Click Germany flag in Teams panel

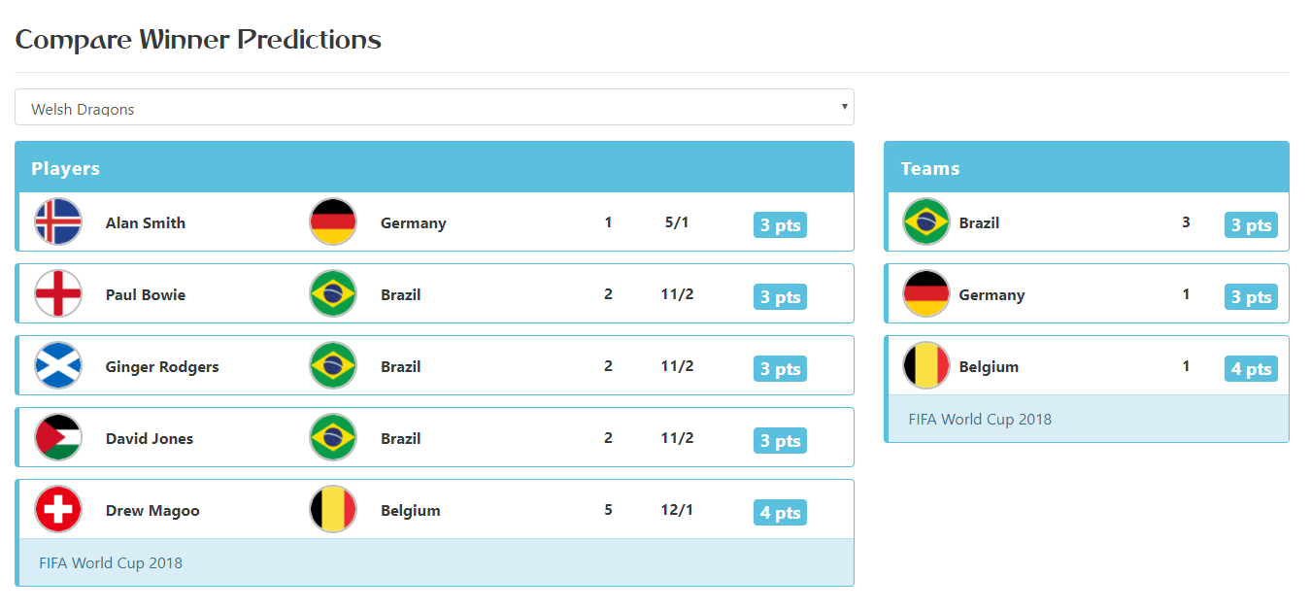pos(925,293)
